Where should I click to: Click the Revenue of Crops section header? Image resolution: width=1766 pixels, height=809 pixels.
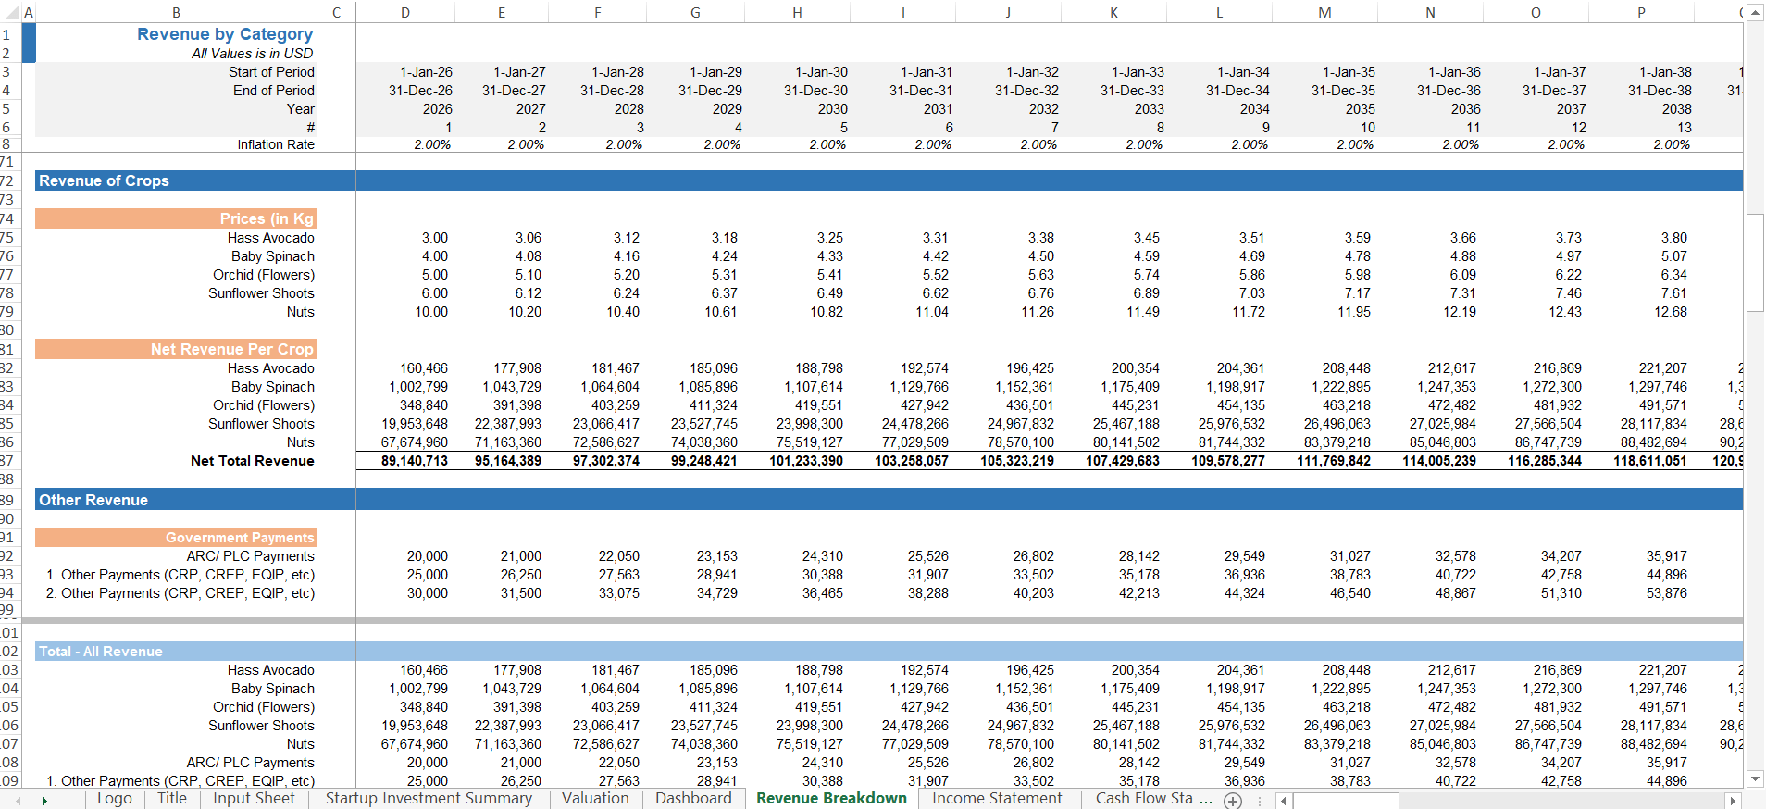104,181
